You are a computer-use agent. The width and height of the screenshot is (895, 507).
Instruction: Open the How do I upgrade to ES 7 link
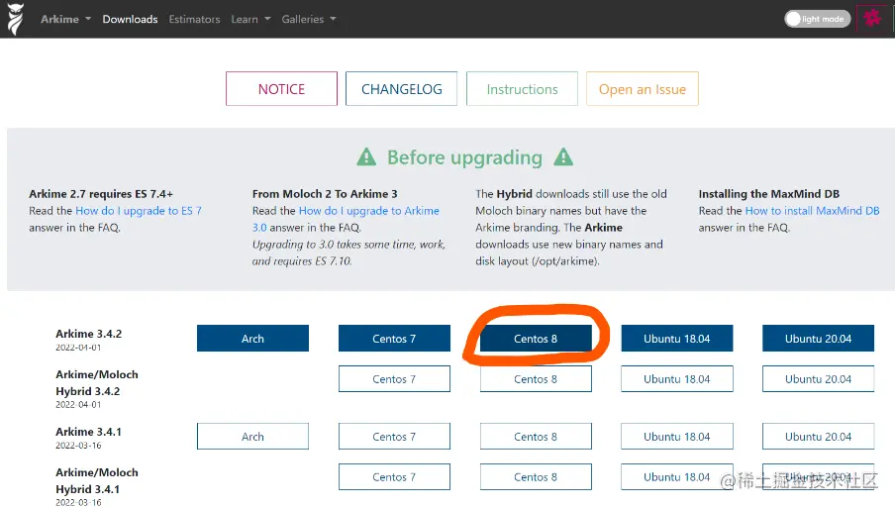[x=139, y=211]
